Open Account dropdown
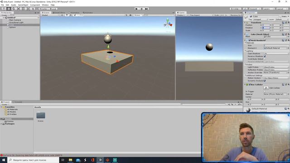290x163 pixels. point(255,9)
